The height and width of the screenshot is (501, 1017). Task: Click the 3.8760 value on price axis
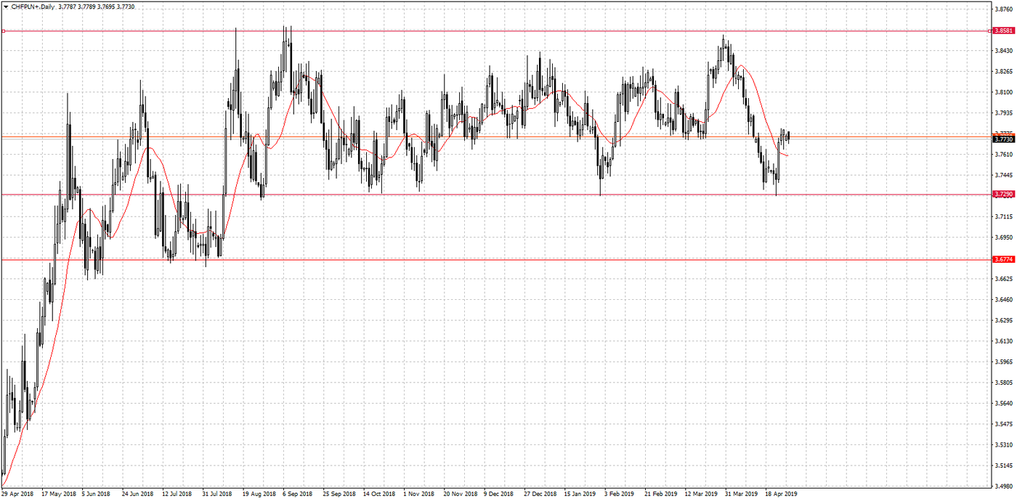[1003, 9]
